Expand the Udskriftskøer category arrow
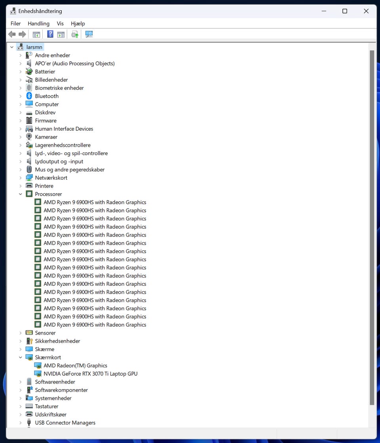The image size is (380, 443). (20, 414)
